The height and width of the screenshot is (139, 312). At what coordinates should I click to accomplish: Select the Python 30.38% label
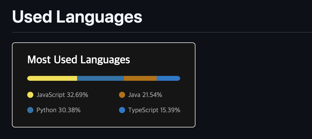(58, 110)
